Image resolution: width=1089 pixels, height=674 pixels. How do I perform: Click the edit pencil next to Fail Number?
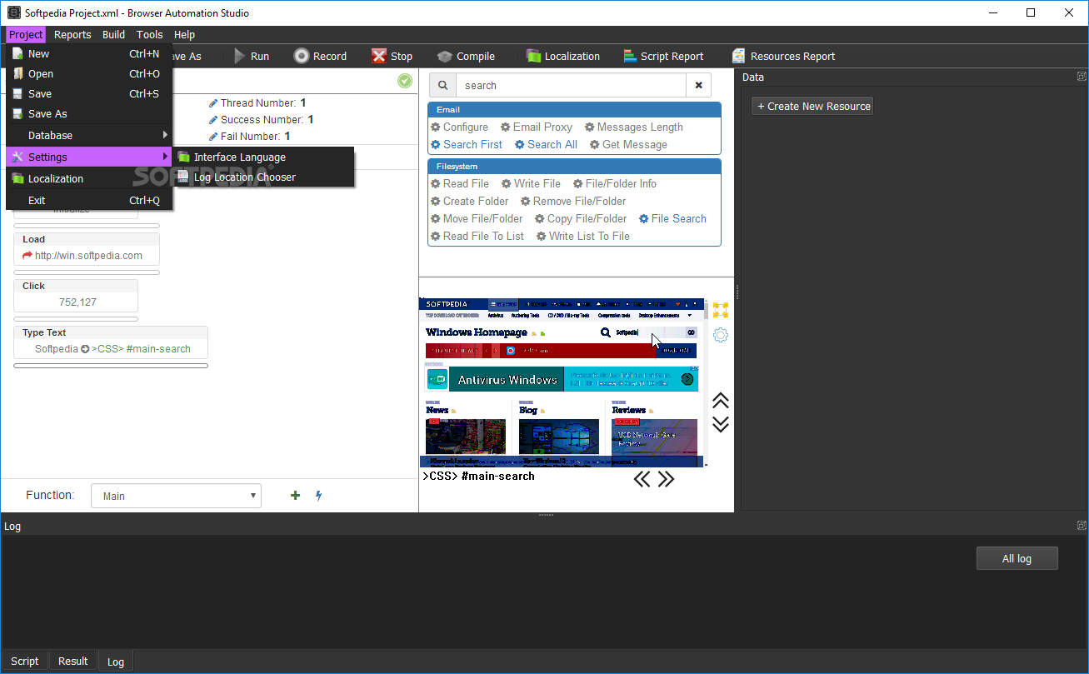tap(213, 137)
